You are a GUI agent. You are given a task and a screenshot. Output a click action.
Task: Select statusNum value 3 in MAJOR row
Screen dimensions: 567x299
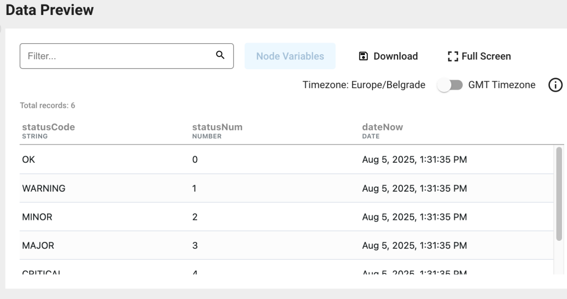195,245
